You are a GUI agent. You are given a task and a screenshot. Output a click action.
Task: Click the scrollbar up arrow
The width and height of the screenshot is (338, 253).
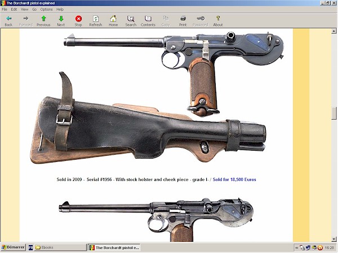(334, 31)
